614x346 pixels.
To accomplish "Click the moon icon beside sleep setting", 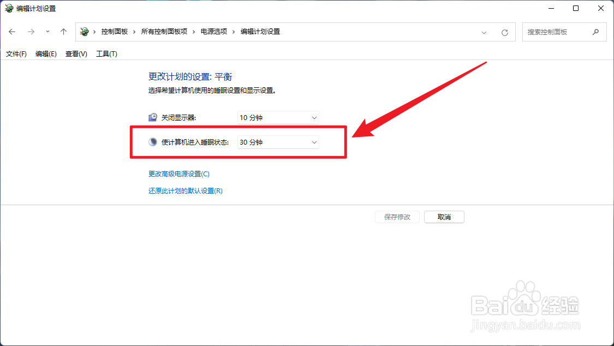I will 153,142.
